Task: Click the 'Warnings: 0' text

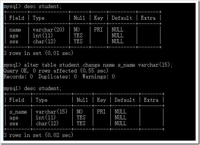Action: click(98, 77)
